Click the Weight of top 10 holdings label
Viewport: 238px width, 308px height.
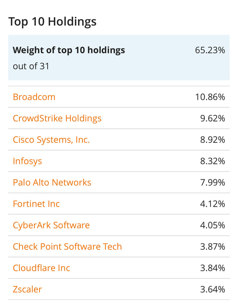(69, 50)
